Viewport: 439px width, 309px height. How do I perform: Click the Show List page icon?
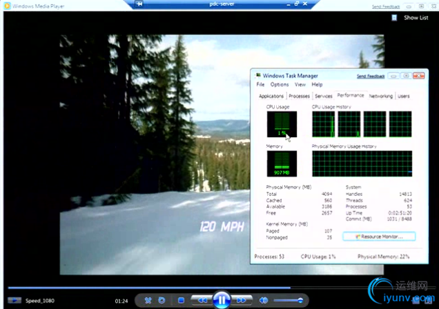394,18
